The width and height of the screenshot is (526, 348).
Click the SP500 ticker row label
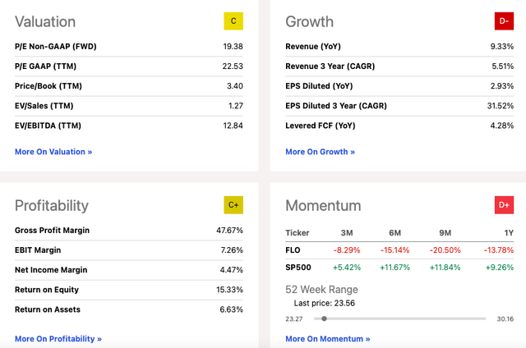(x=298, y=267)
